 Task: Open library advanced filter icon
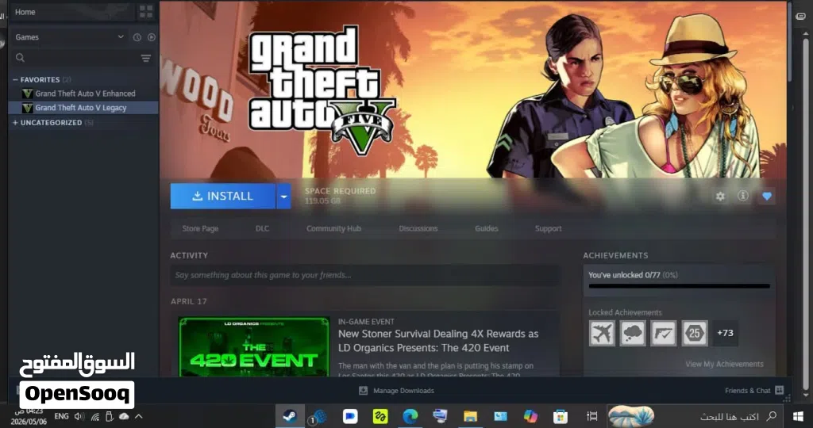[146, 58]
